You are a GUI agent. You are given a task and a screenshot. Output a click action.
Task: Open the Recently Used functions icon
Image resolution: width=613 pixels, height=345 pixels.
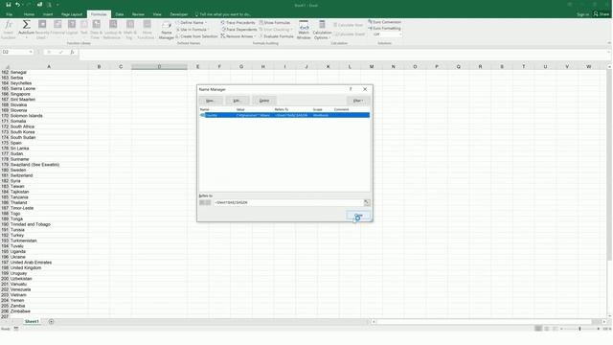42,25
